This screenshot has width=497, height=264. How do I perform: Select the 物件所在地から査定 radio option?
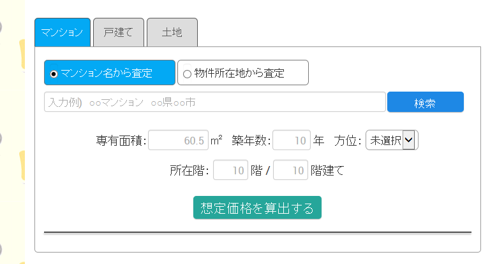point(187,74)
